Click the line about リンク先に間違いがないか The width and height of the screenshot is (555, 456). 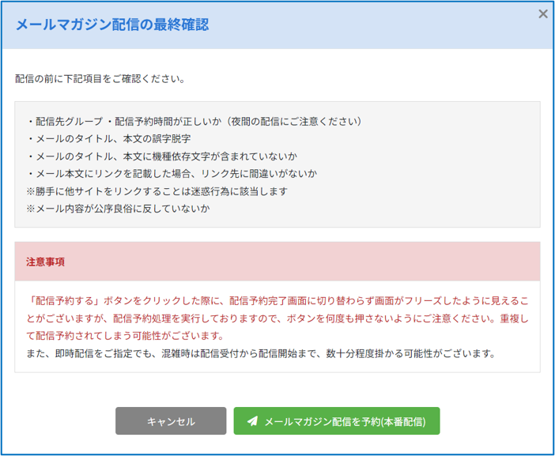(172, 173)
